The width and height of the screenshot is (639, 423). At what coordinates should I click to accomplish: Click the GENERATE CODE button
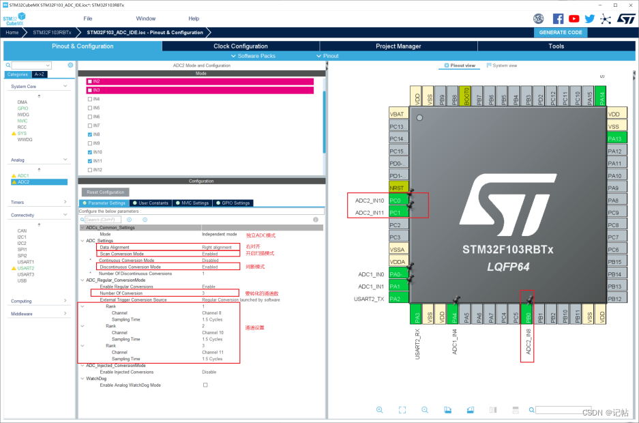click(561, 32)
